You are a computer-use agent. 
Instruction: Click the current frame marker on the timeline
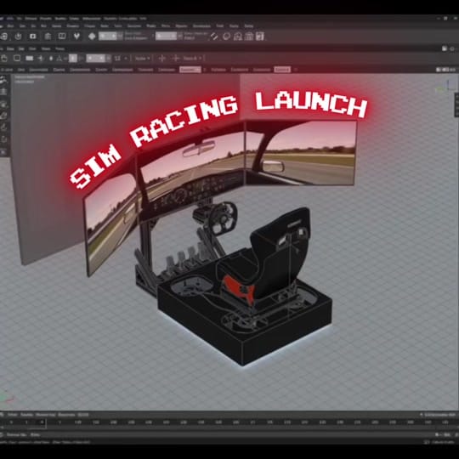[x=42, y=422]
